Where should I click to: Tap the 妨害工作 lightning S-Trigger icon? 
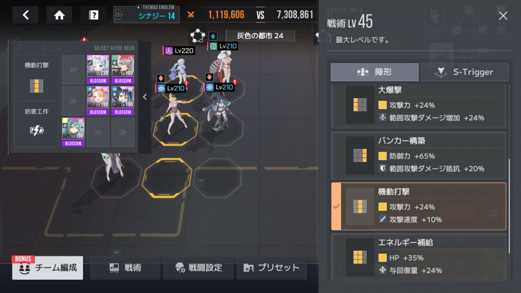coord(37,130)
